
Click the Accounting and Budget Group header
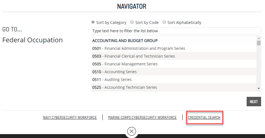coord(125,41)
